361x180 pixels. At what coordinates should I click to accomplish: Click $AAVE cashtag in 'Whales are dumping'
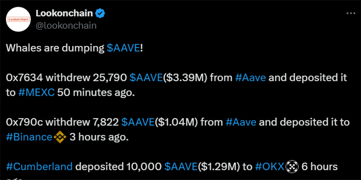(123, 49)
